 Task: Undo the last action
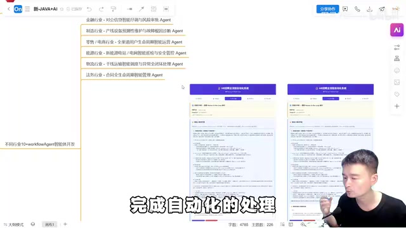[x=89, y=9]
